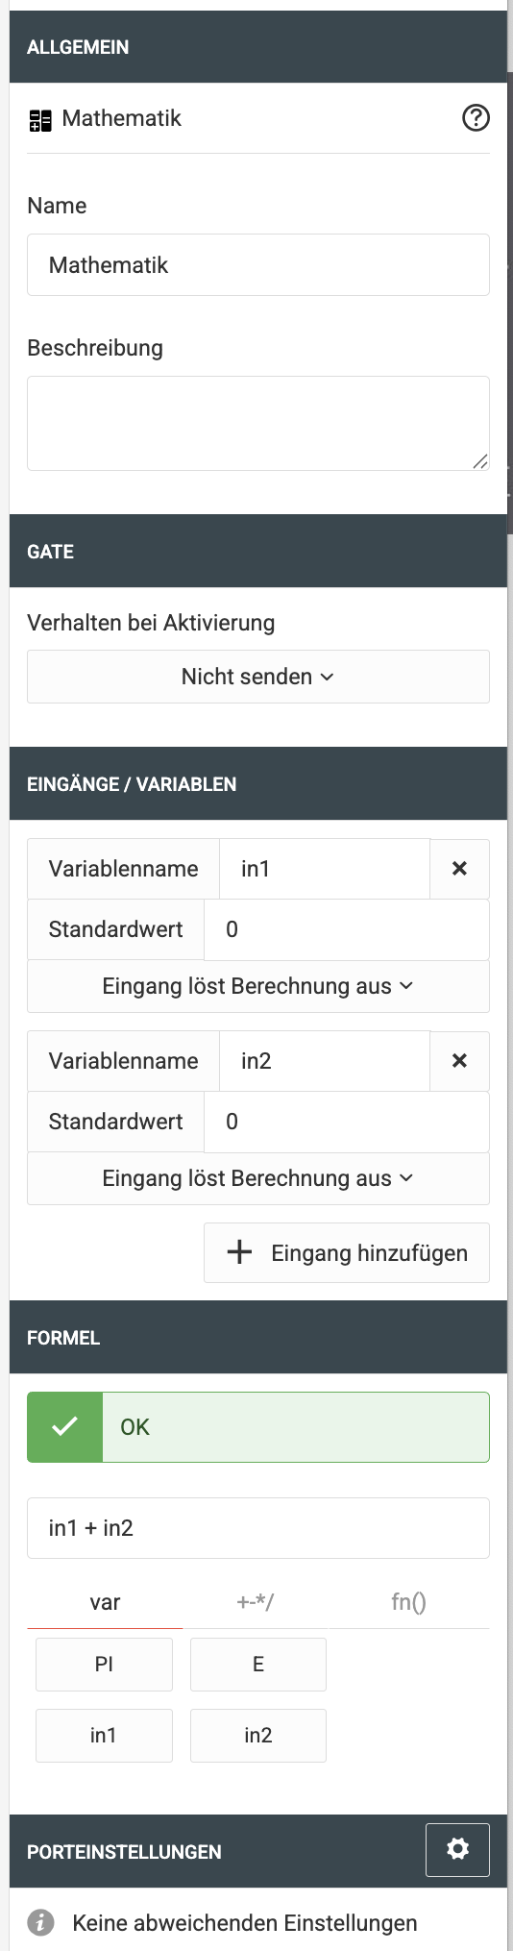Open the Nicht senden dropdown

(258, 677)
